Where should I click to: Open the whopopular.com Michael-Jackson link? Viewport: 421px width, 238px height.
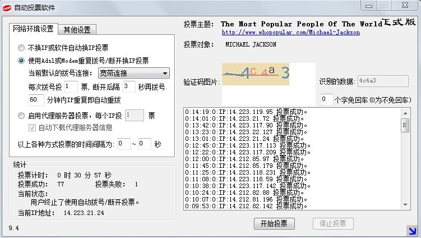point(290,33)
